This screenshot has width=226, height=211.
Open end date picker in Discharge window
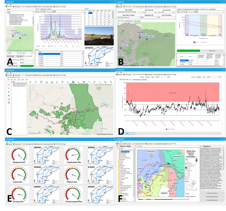pyautogui.click(x=33, y=53)
